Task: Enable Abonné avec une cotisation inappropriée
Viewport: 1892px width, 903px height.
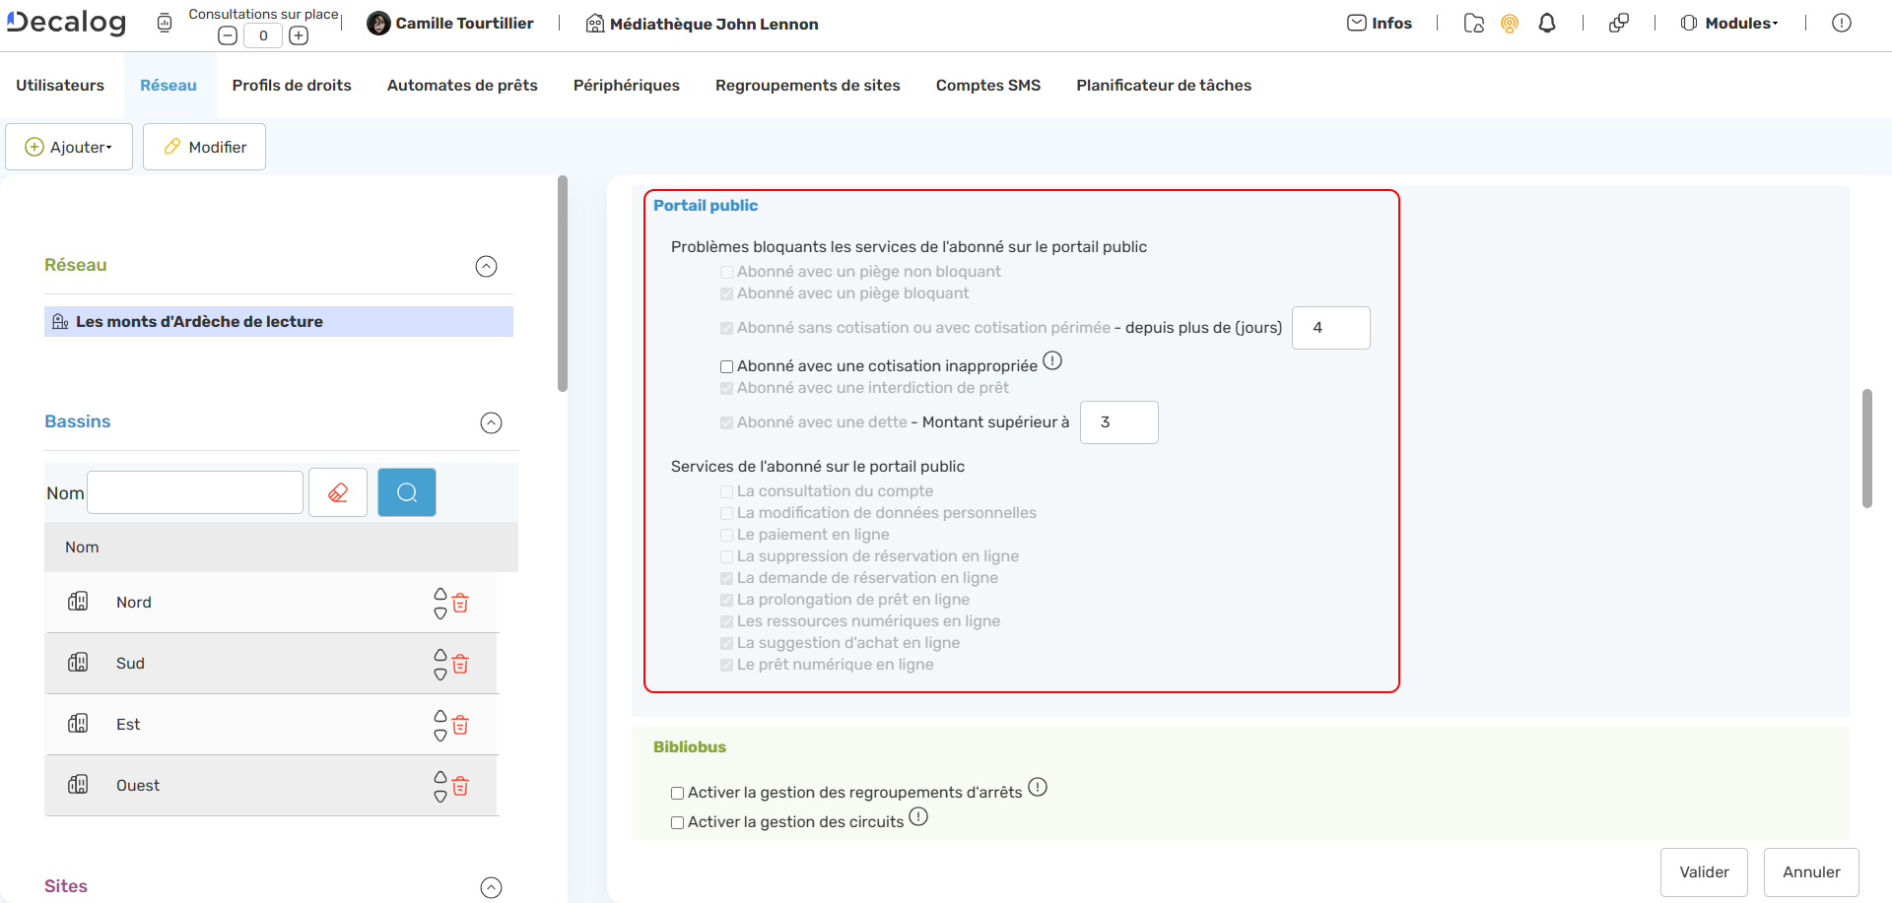Action: tap(726, 365)
